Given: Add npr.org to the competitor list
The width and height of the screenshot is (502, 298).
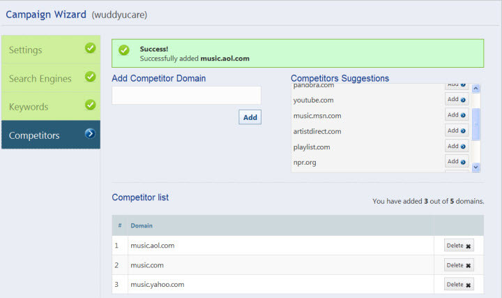Looking at the screenshot, I should [x=457, y=162].
